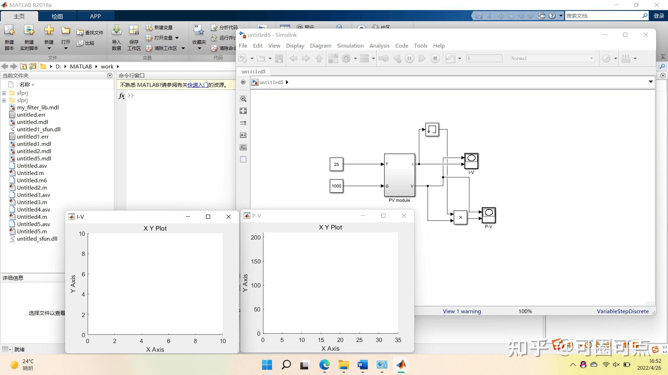
Task: Click the simulation stop time field
Action: pyautogui.click(x=484, y=58)
